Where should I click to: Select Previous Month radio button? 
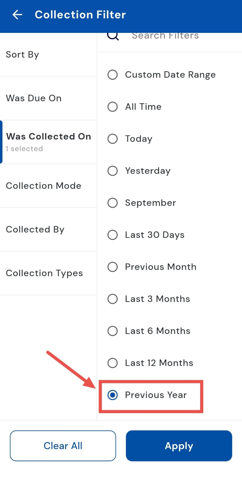pyautogui.click(x=112, y=267)
